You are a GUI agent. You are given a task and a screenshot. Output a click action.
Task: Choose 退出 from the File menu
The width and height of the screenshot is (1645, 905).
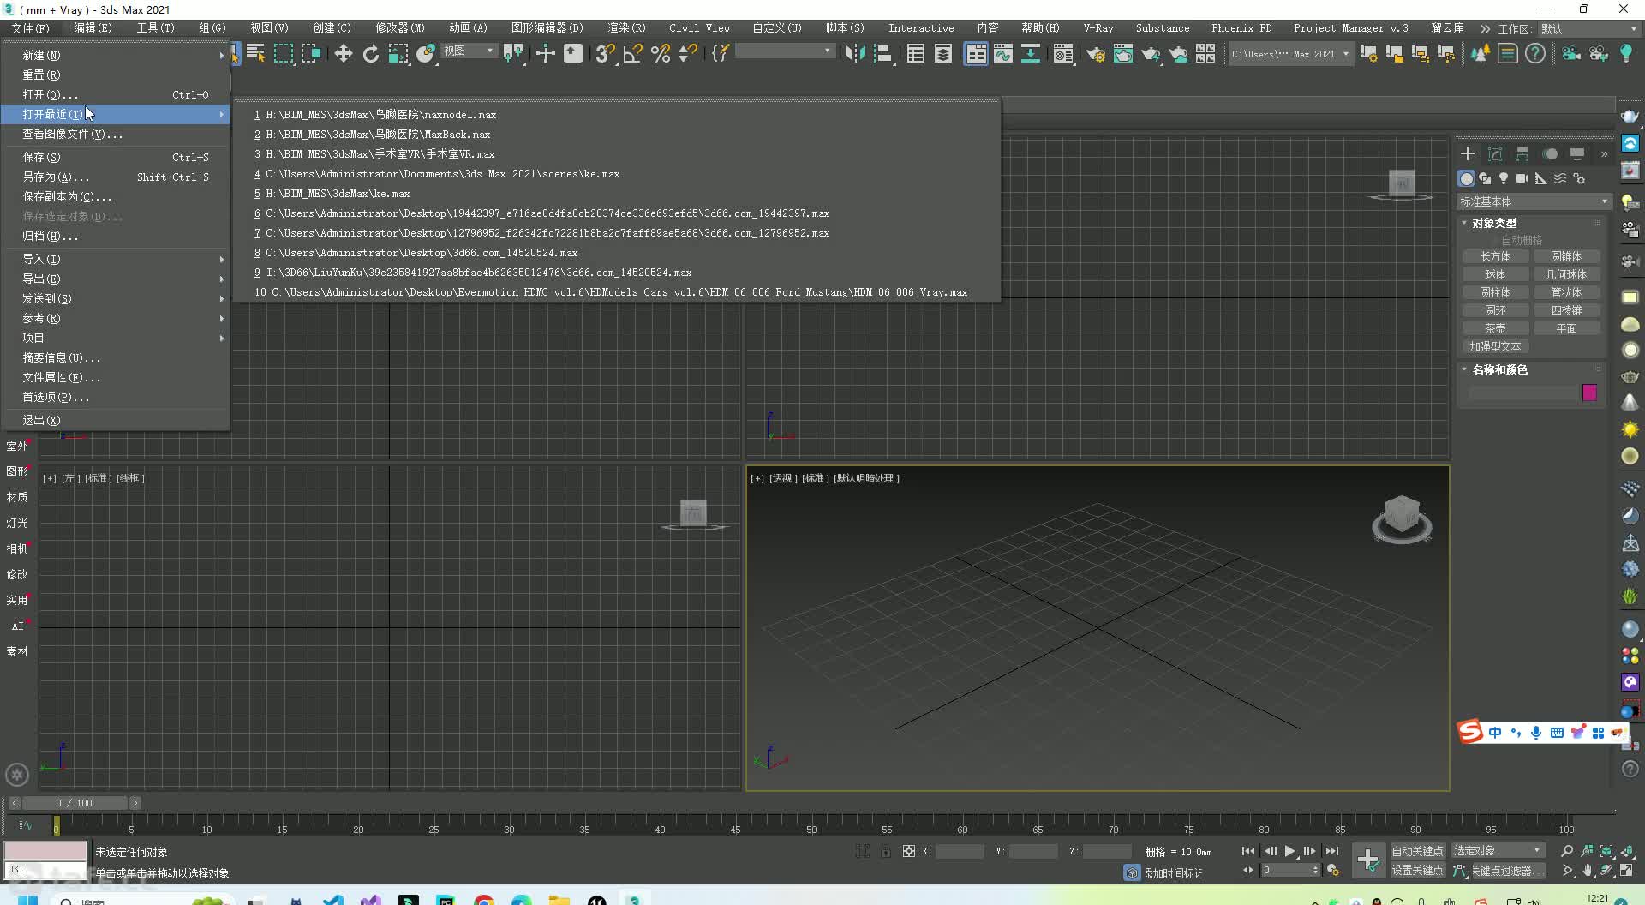pyautogui.click(x=116, y=420)
